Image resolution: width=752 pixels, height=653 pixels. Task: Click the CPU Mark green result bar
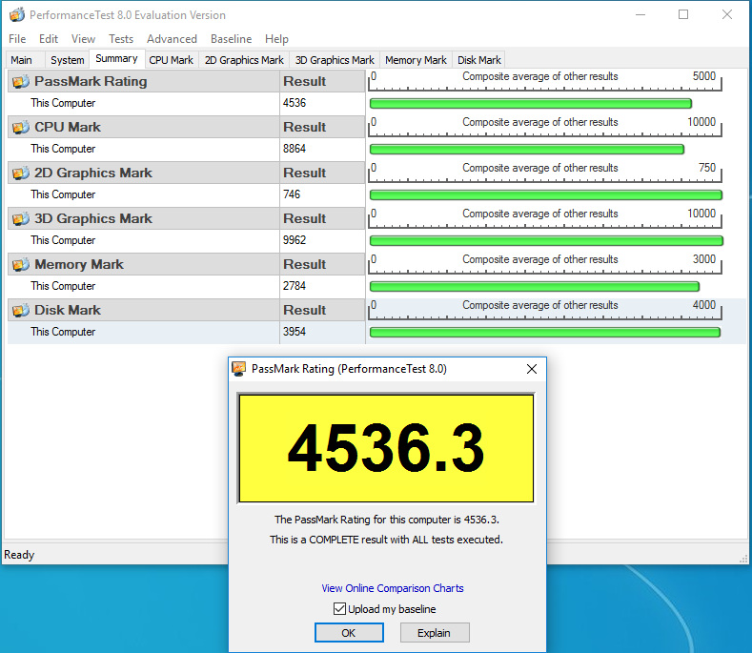click(527, 150)
